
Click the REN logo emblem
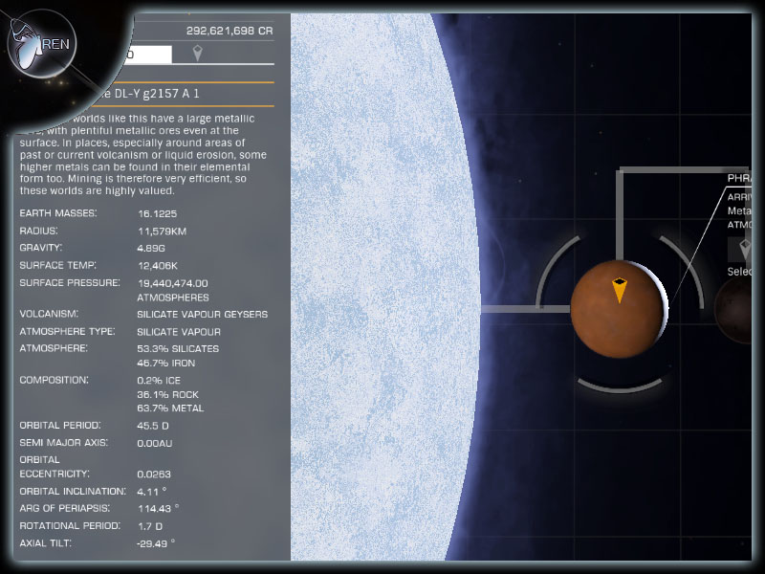pyautogui.click(x=41, y=43)
